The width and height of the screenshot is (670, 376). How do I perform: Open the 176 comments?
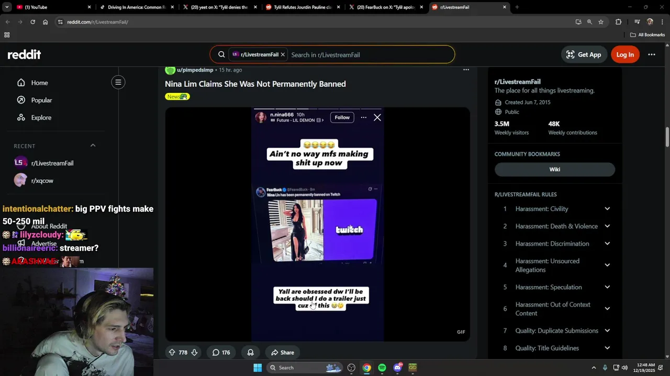click(221, 352)
